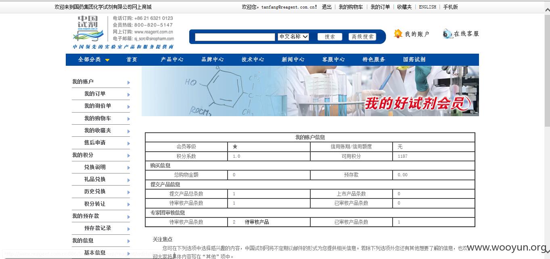The image size is (550, 259).
Task: Go to 首页 in navigation bar
Action: [132, 59]
